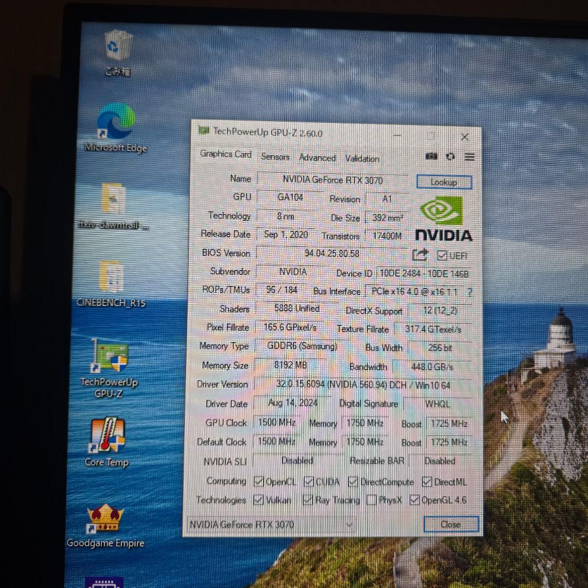Open the GPU-Z hamburger menu

(469, 157)
